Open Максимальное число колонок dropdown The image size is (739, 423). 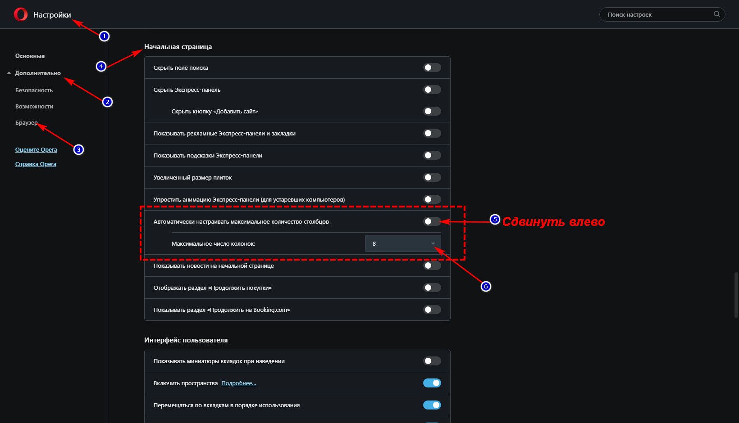(x=403, y=243)
